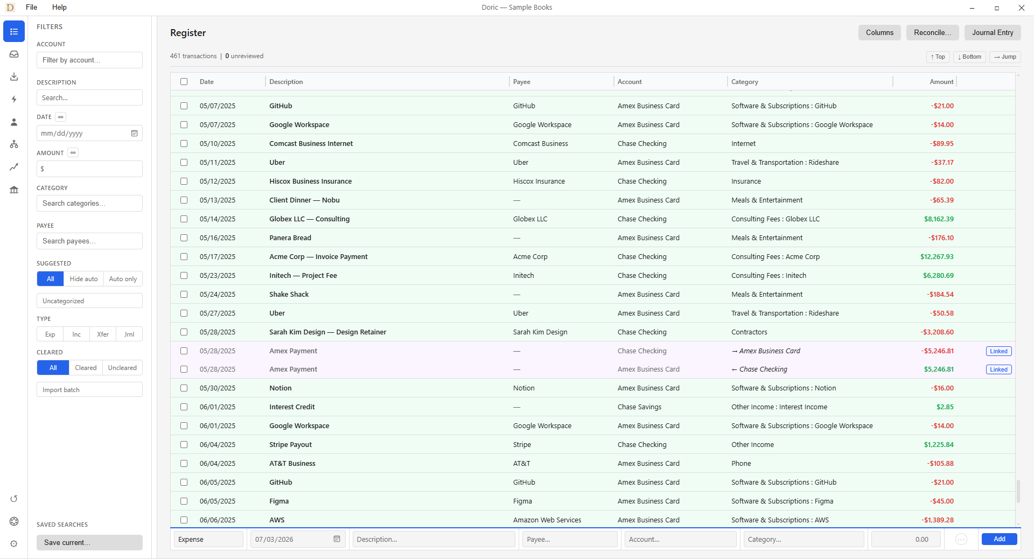Viewport: 1034px width, 559px height.
Task: Check the Client Dinner — Nobu row
Action: (x=184, y=200)
